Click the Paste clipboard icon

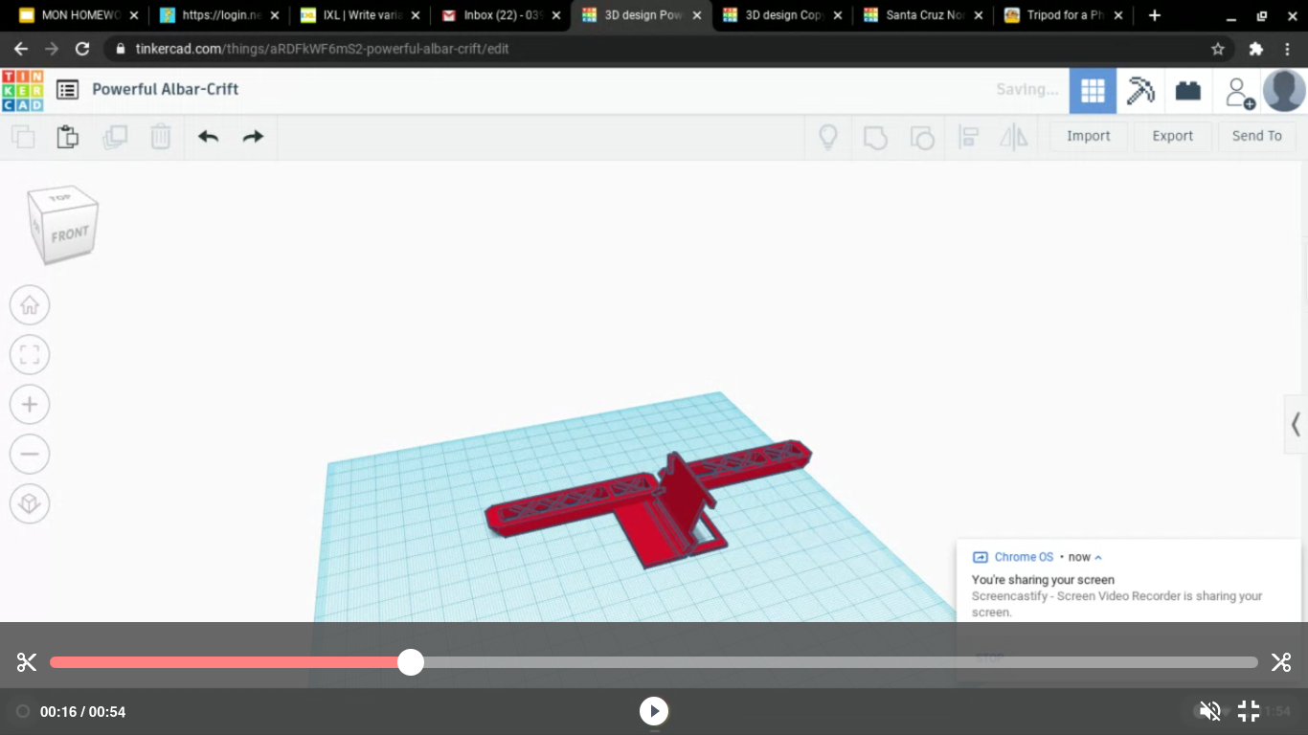click(x=67, y=137)
